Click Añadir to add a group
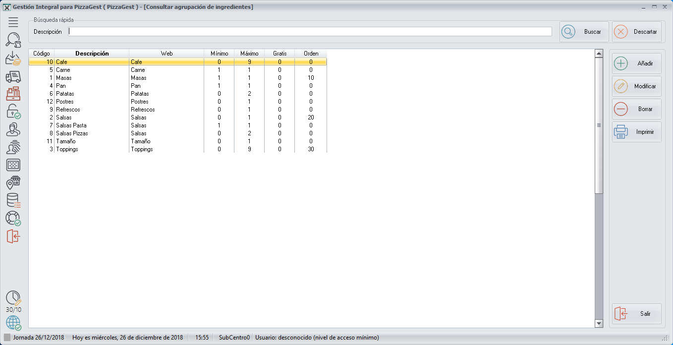The image size is (673, 345). 636,63
